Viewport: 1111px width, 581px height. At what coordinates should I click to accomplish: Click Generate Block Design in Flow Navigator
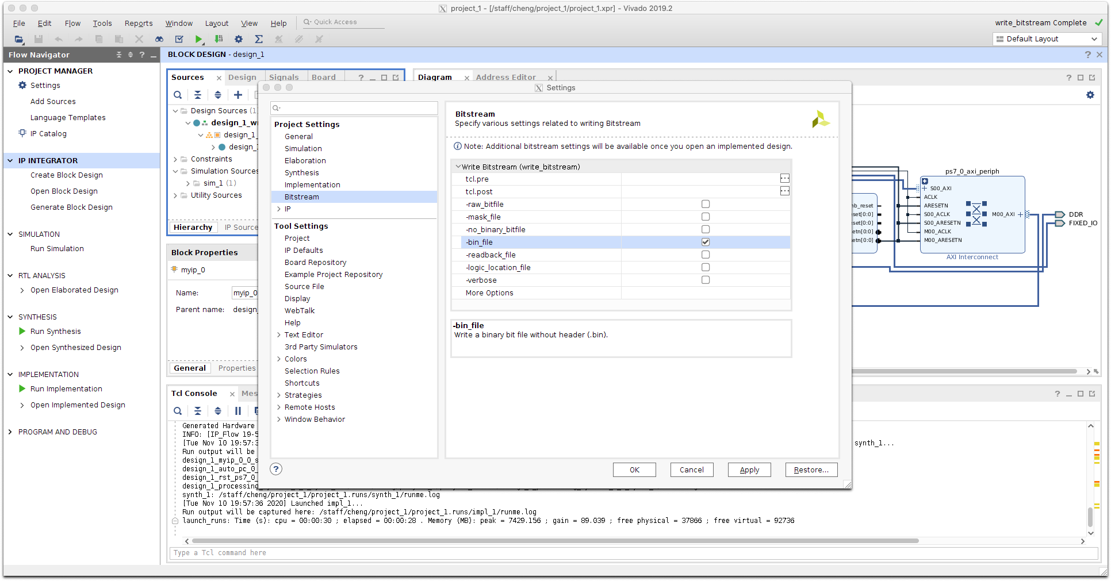coord(71,207)
